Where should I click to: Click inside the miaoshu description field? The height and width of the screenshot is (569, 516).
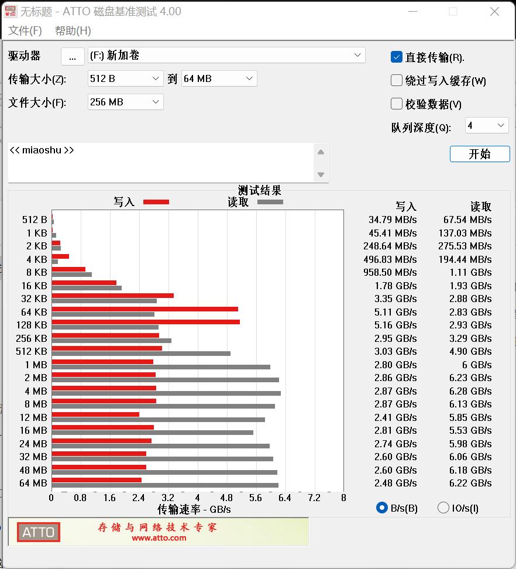(146, 161)
